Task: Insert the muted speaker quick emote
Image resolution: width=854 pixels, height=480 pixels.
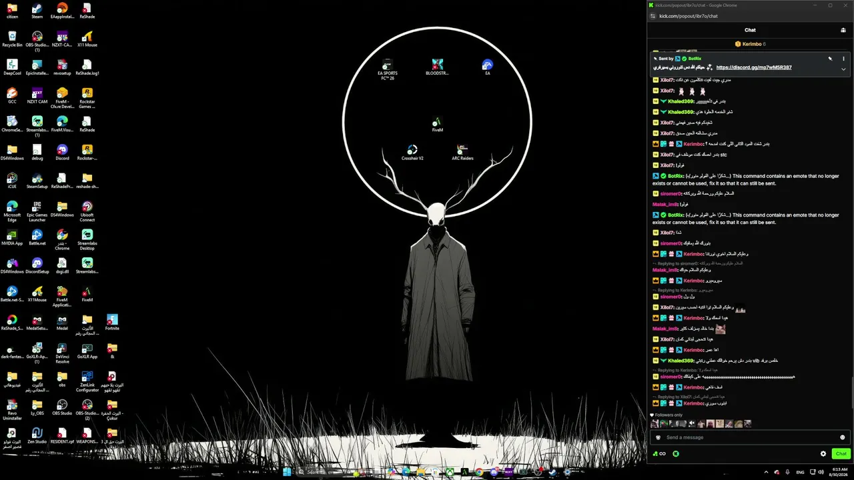Action: pos(692,423)
